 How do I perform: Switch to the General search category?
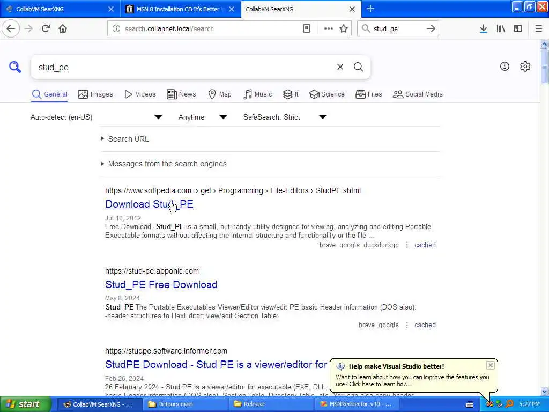[x=49, y=94]
